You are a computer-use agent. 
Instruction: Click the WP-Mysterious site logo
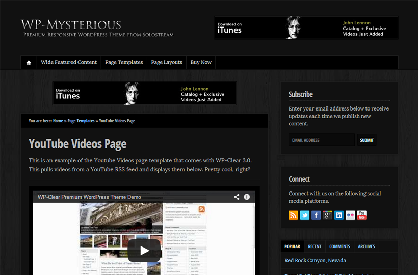pos(71,25)
